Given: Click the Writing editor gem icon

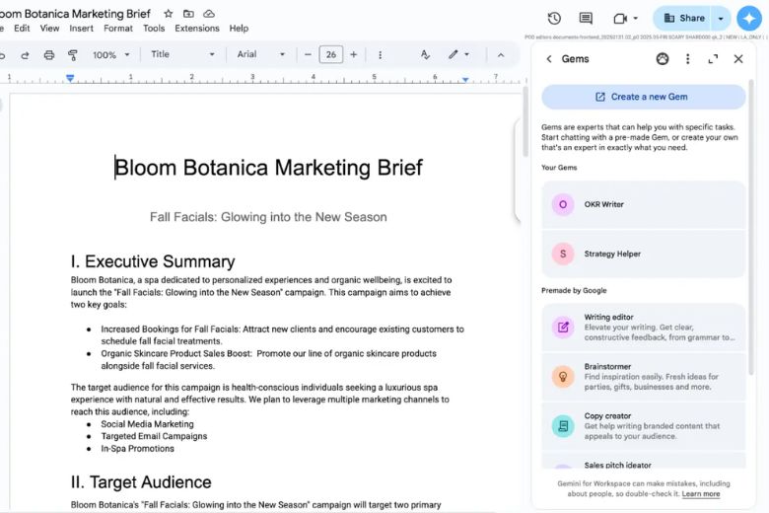Looking at the screenshot, I should pos(563,327).
